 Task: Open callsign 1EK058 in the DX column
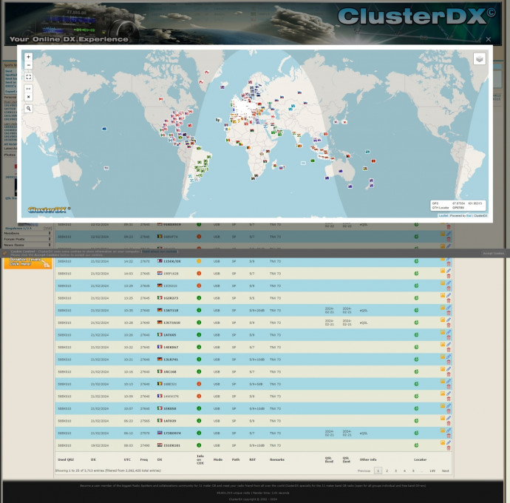[x=170, y=408]
